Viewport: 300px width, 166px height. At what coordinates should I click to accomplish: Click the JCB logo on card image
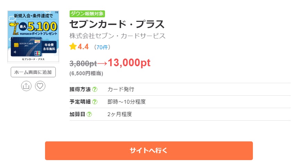[37, 53]
